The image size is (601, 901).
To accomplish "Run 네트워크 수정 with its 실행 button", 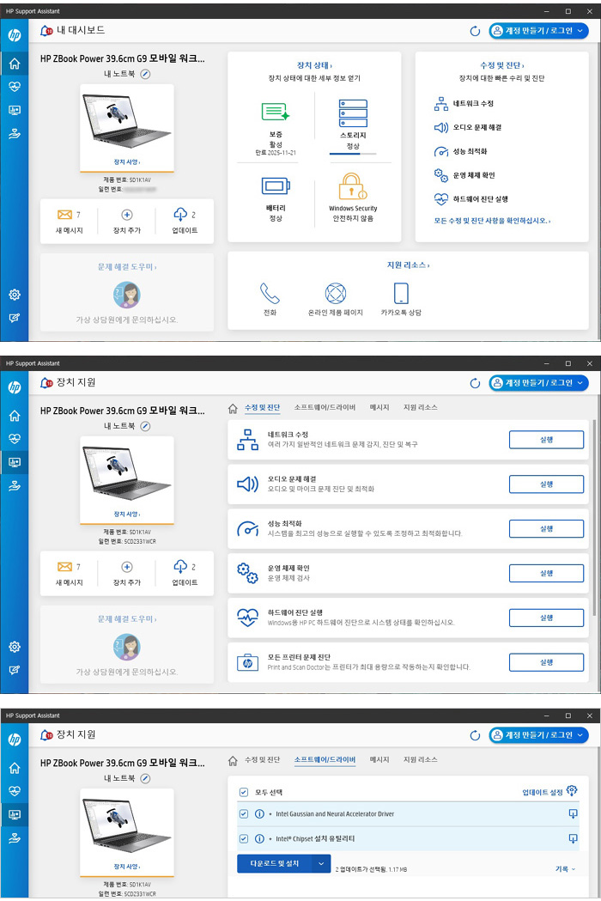I will click(x=546, y=440).
